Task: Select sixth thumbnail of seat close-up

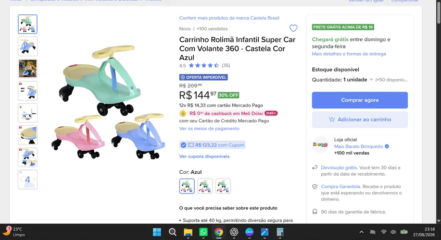Action: click(27, 135)
